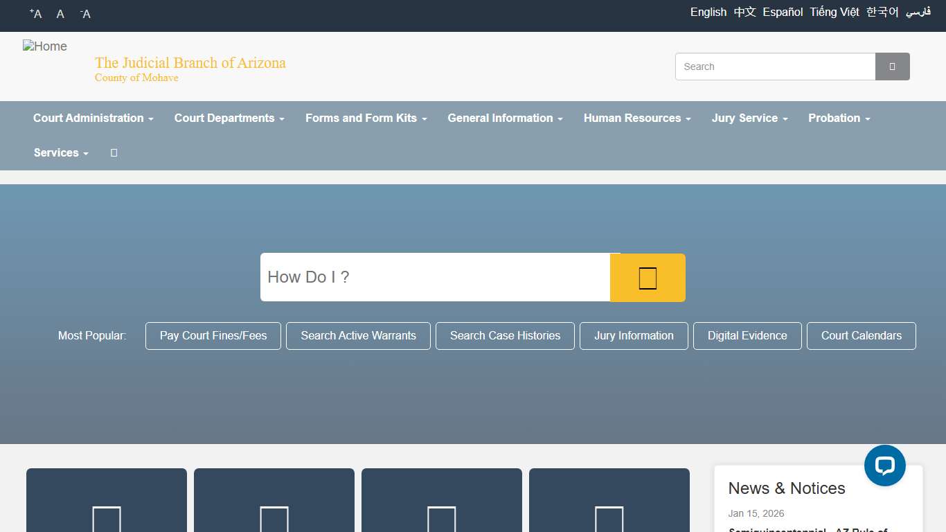The image size is (946, 532).
Task: Click the increase text size icon
Action: pos(36,14)
